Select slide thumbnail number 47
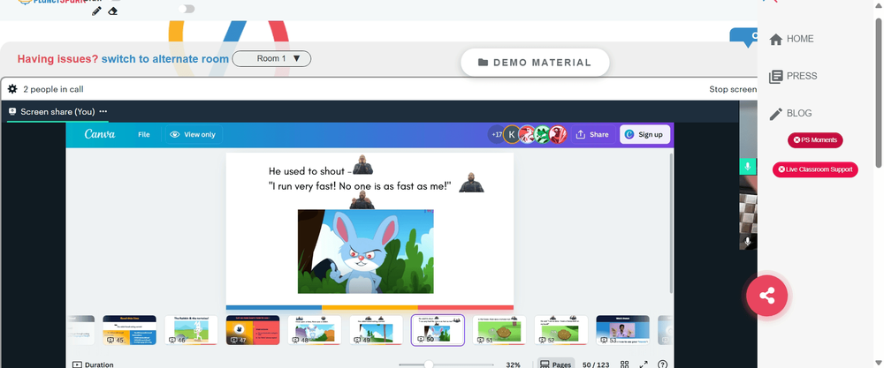This screenshot has height=368, width=884. click(253, 330)
